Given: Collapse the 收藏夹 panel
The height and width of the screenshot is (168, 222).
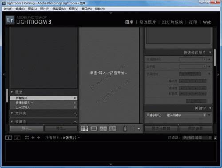Looking at the screenshot, I should tap(12, 121).
